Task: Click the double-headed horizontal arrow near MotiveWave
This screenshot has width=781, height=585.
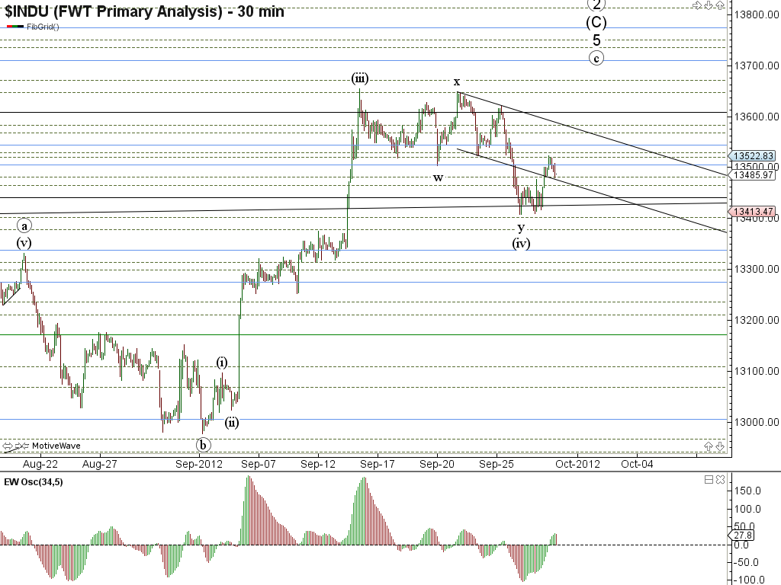Action: (x=9, y=446)
